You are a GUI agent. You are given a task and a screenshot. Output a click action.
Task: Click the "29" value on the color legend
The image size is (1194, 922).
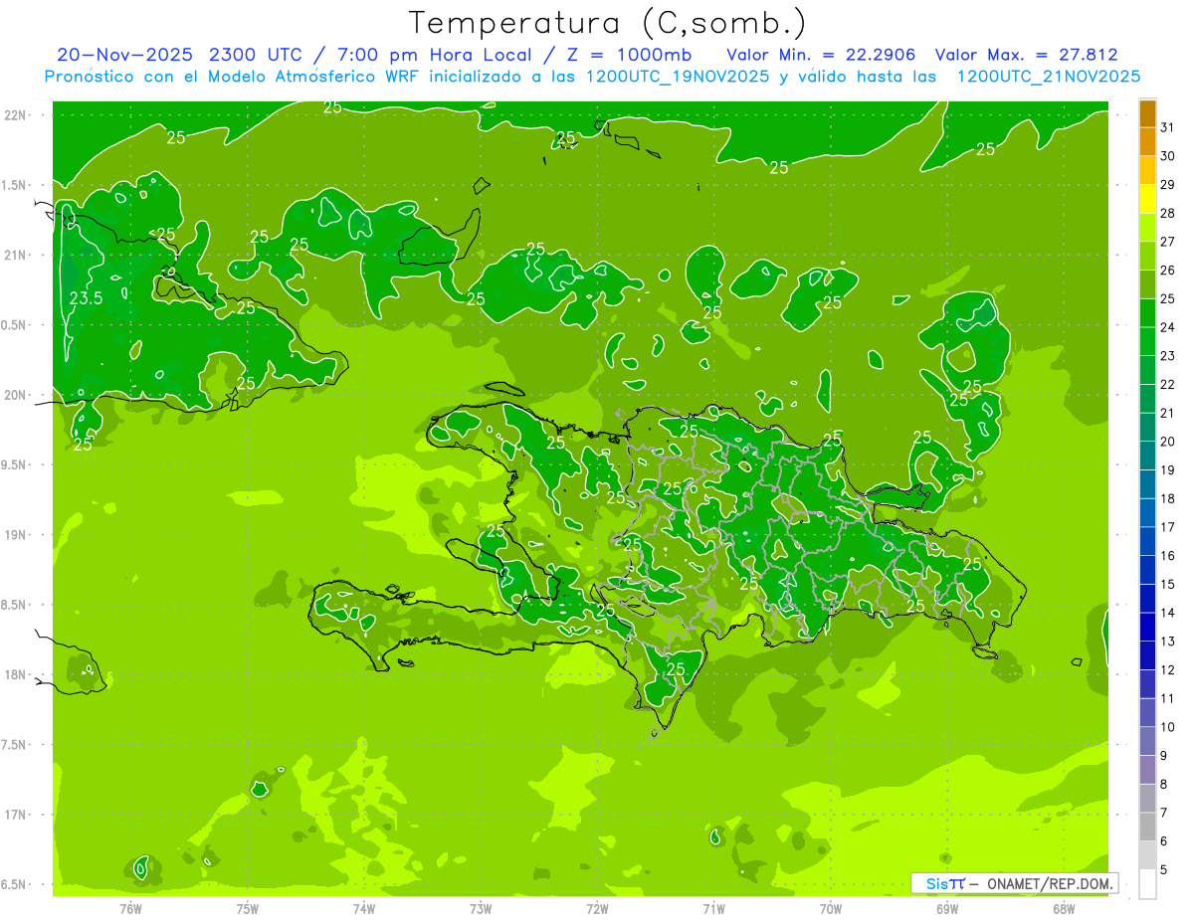pos(1167,185)
